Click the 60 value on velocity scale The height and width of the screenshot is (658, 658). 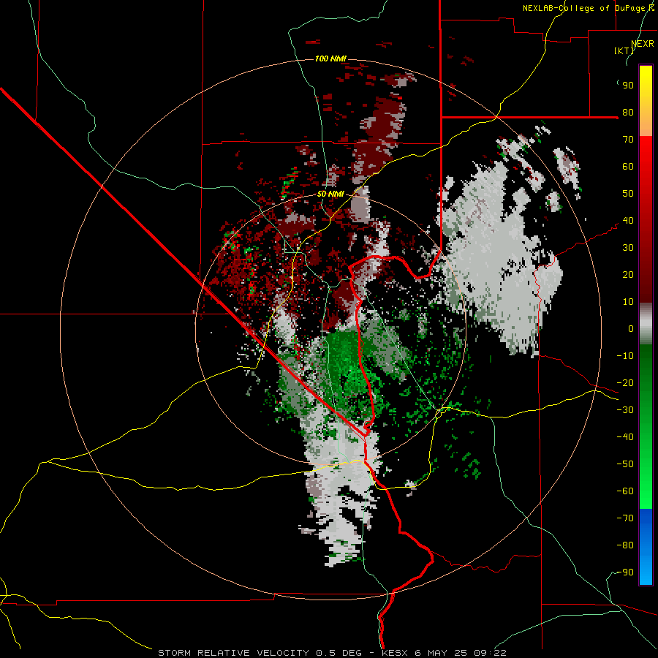click(628, 167)
